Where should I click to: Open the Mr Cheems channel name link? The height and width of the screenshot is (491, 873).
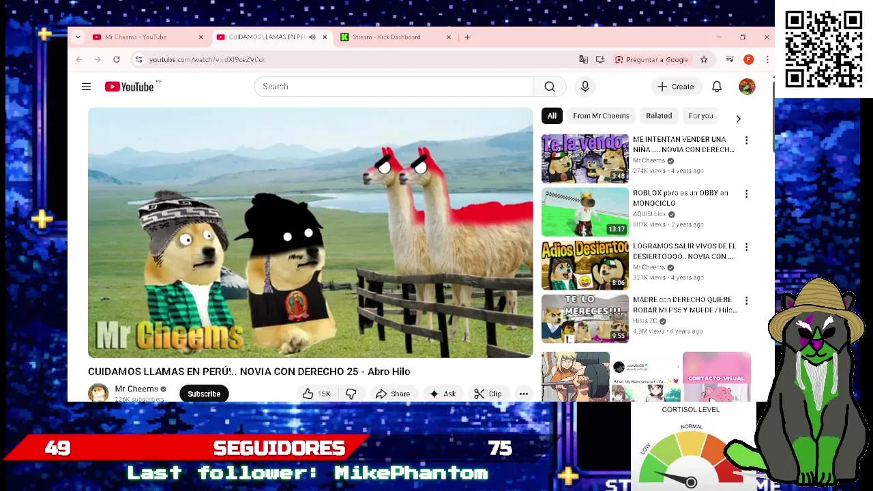tap(136, 389)
